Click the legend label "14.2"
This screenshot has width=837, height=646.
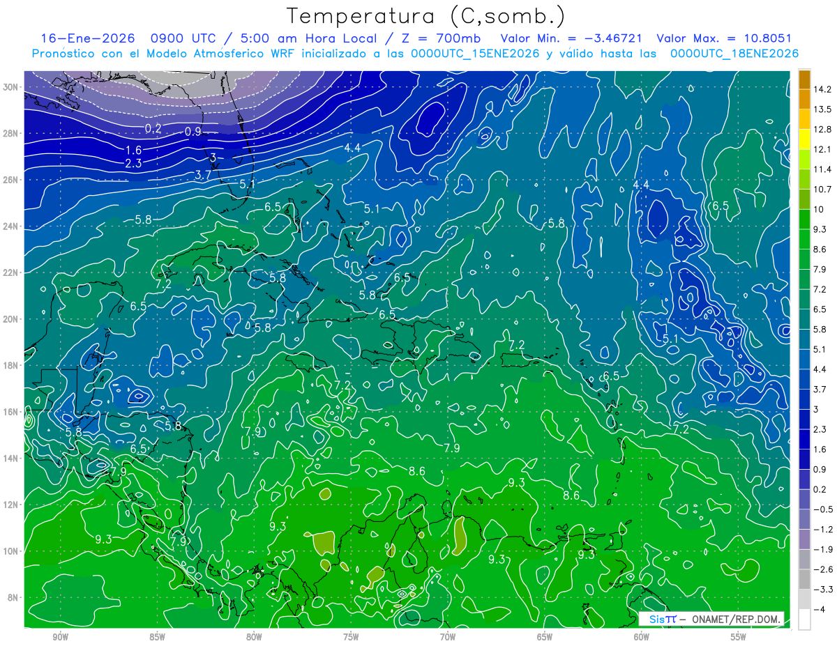pos(822,89)
